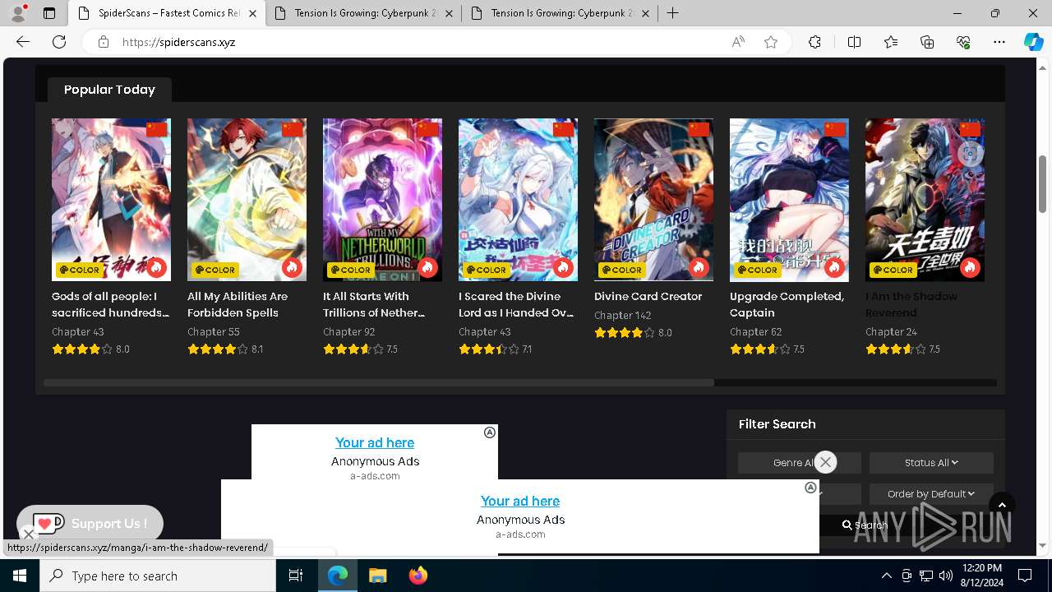Close the SpiderScans tab
Image resolution: width=1052 pixels, height=592 pixels.
click(252, 13)
